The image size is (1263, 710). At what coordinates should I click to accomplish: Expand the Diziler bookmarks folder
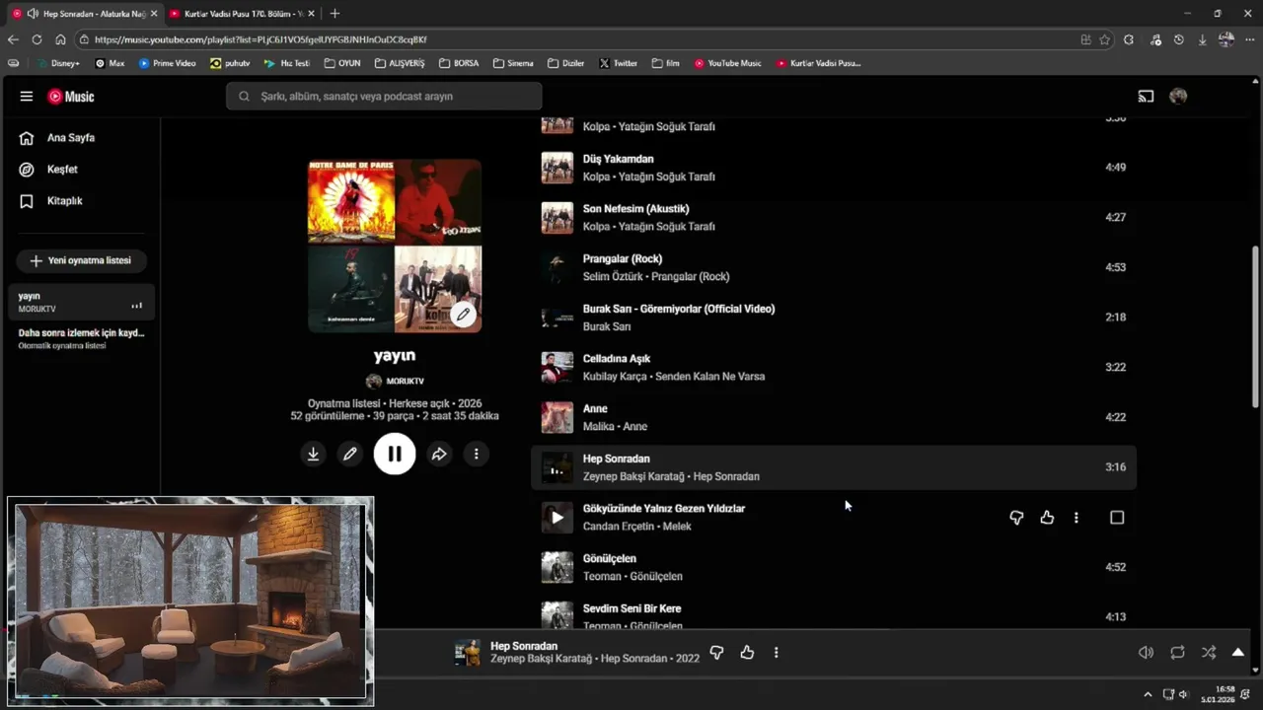click(x=566, y=63)
